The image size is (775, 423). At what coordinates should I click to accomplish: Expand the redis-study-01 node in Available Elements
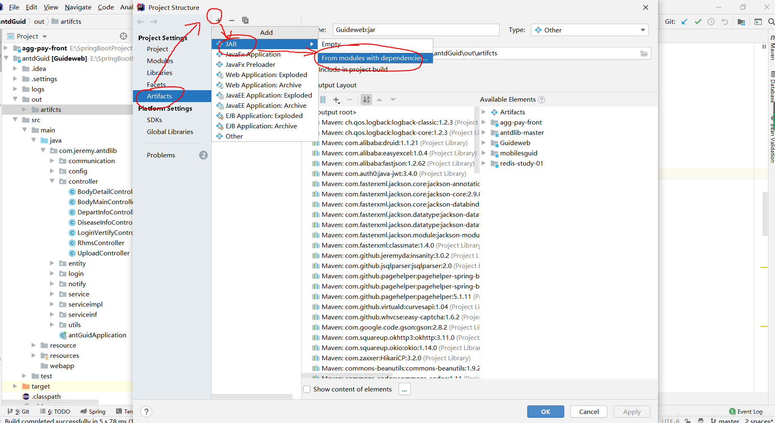coord(484,163)
